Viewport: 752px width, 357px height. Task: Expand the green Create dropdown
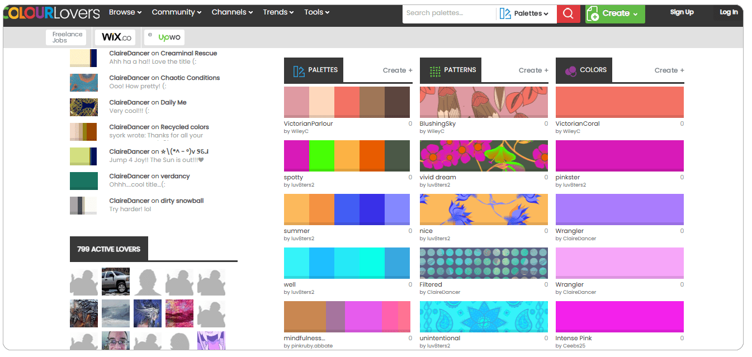point(615,13)
